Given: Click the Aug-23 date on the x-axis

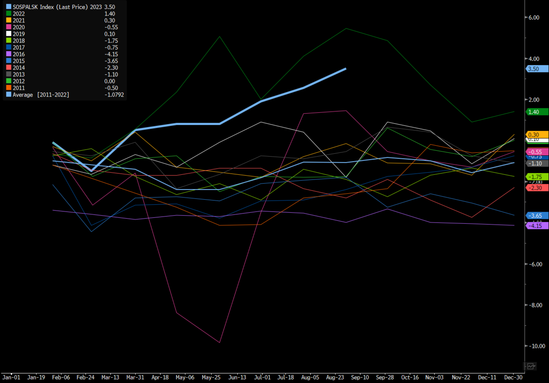Looking at the screenshot, I should pyautogui.click(x=335, y=377).
